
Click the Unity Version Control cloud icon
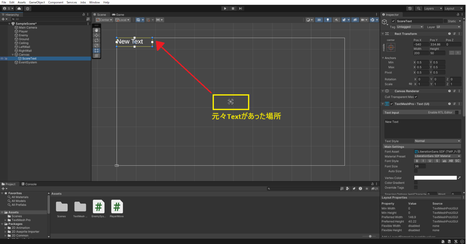pyautogui.click(x=19, y=8)
